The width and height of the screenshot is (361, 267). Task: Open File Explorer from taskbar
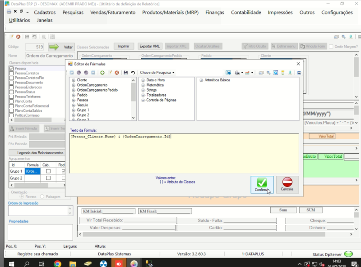point(73,263)
